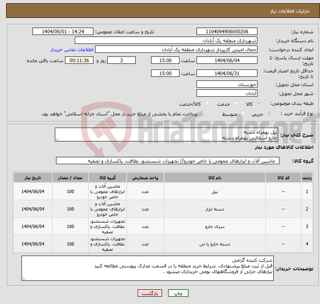Click the item name دسته جارو یا تی

pos(215,244)
